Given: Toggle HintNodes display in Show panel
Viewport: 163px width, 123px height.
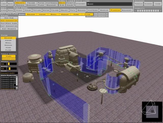Looking at the screenshot, I should [x=51, y=3].
